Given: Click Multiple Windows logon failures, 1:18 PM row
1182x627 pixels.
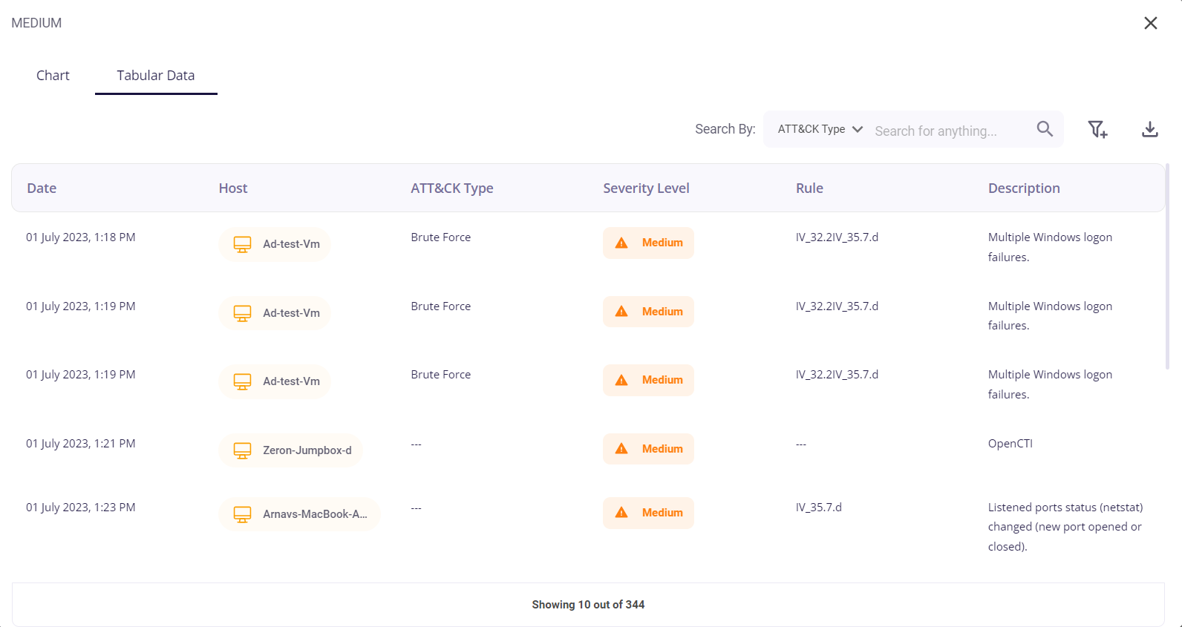Looking at the screenshot, I should pyautogui.click(x=1050, y=247).
